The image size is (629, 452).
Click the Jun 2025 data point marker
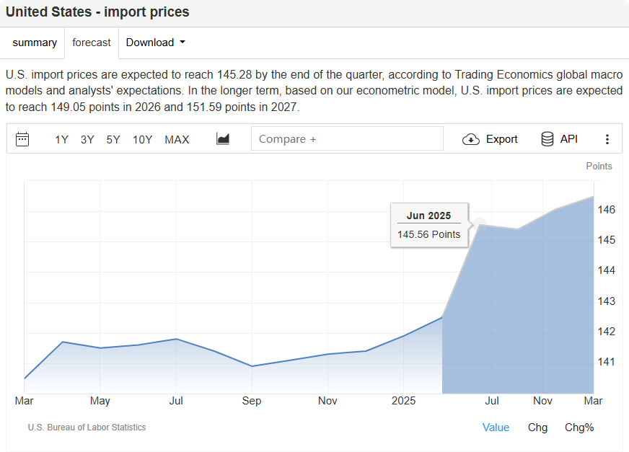click(x=480, y=224)
